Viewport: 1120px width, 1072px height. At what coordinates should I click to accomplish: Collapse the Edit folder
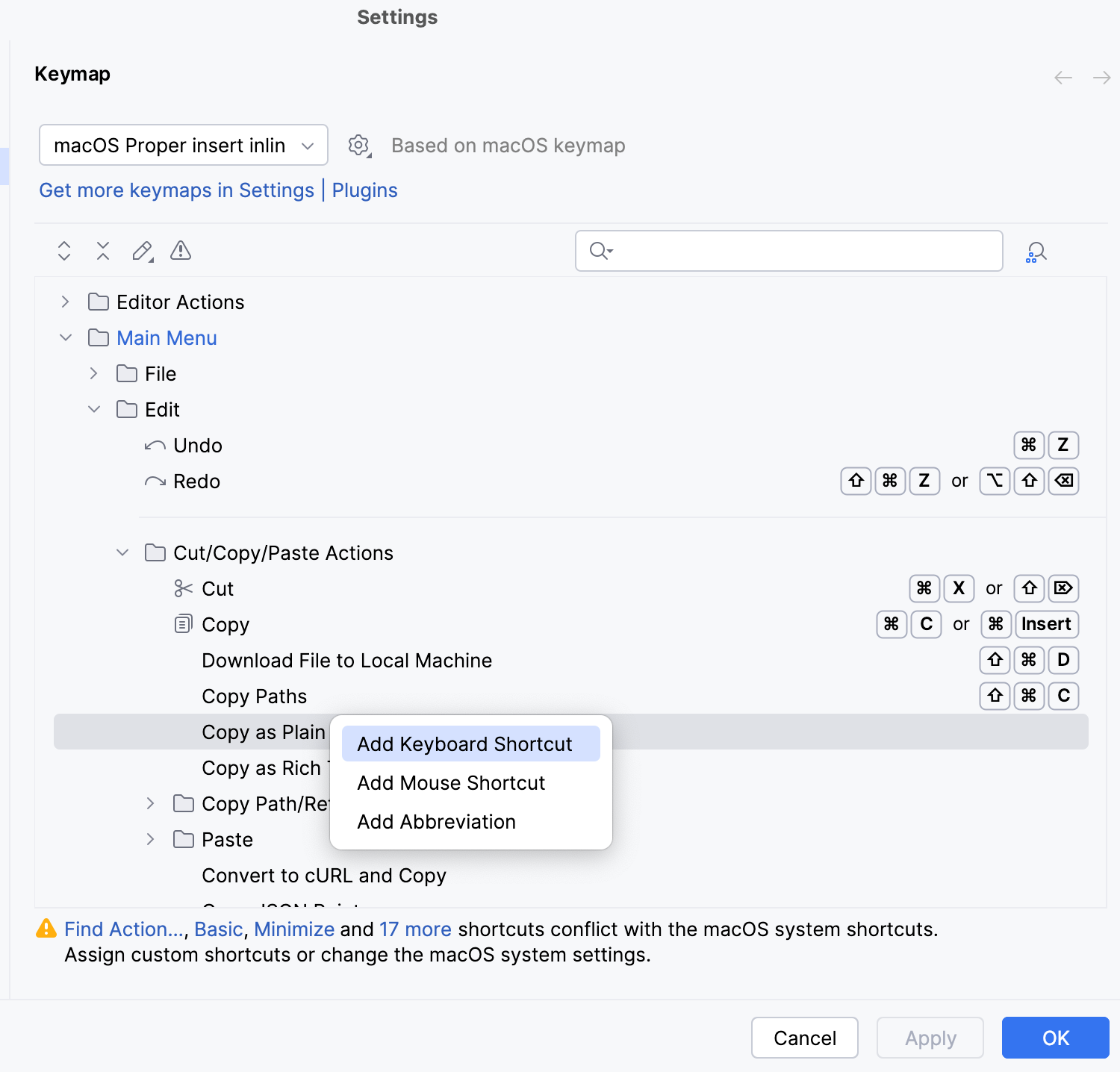[x=94, y=409]
